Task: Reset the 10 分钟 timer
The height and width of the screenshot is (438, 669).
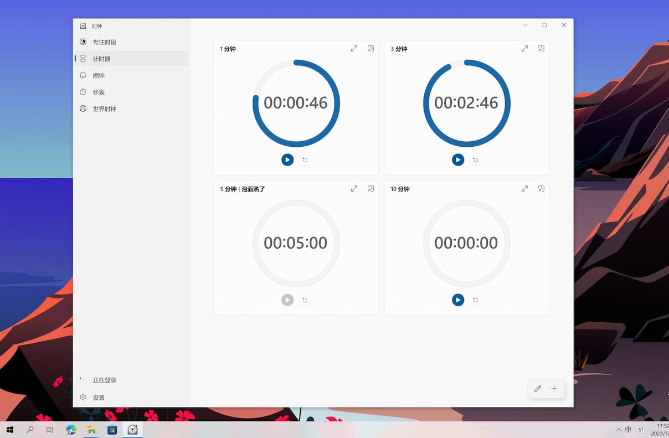Action: coord(475,300)
